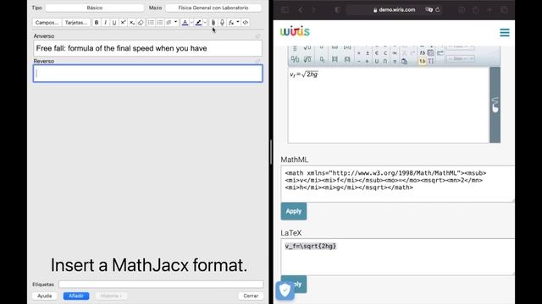This screenshot has height=304, width=542.
Task: Click the remove formatting eraser icon
Action: [141, 23]
